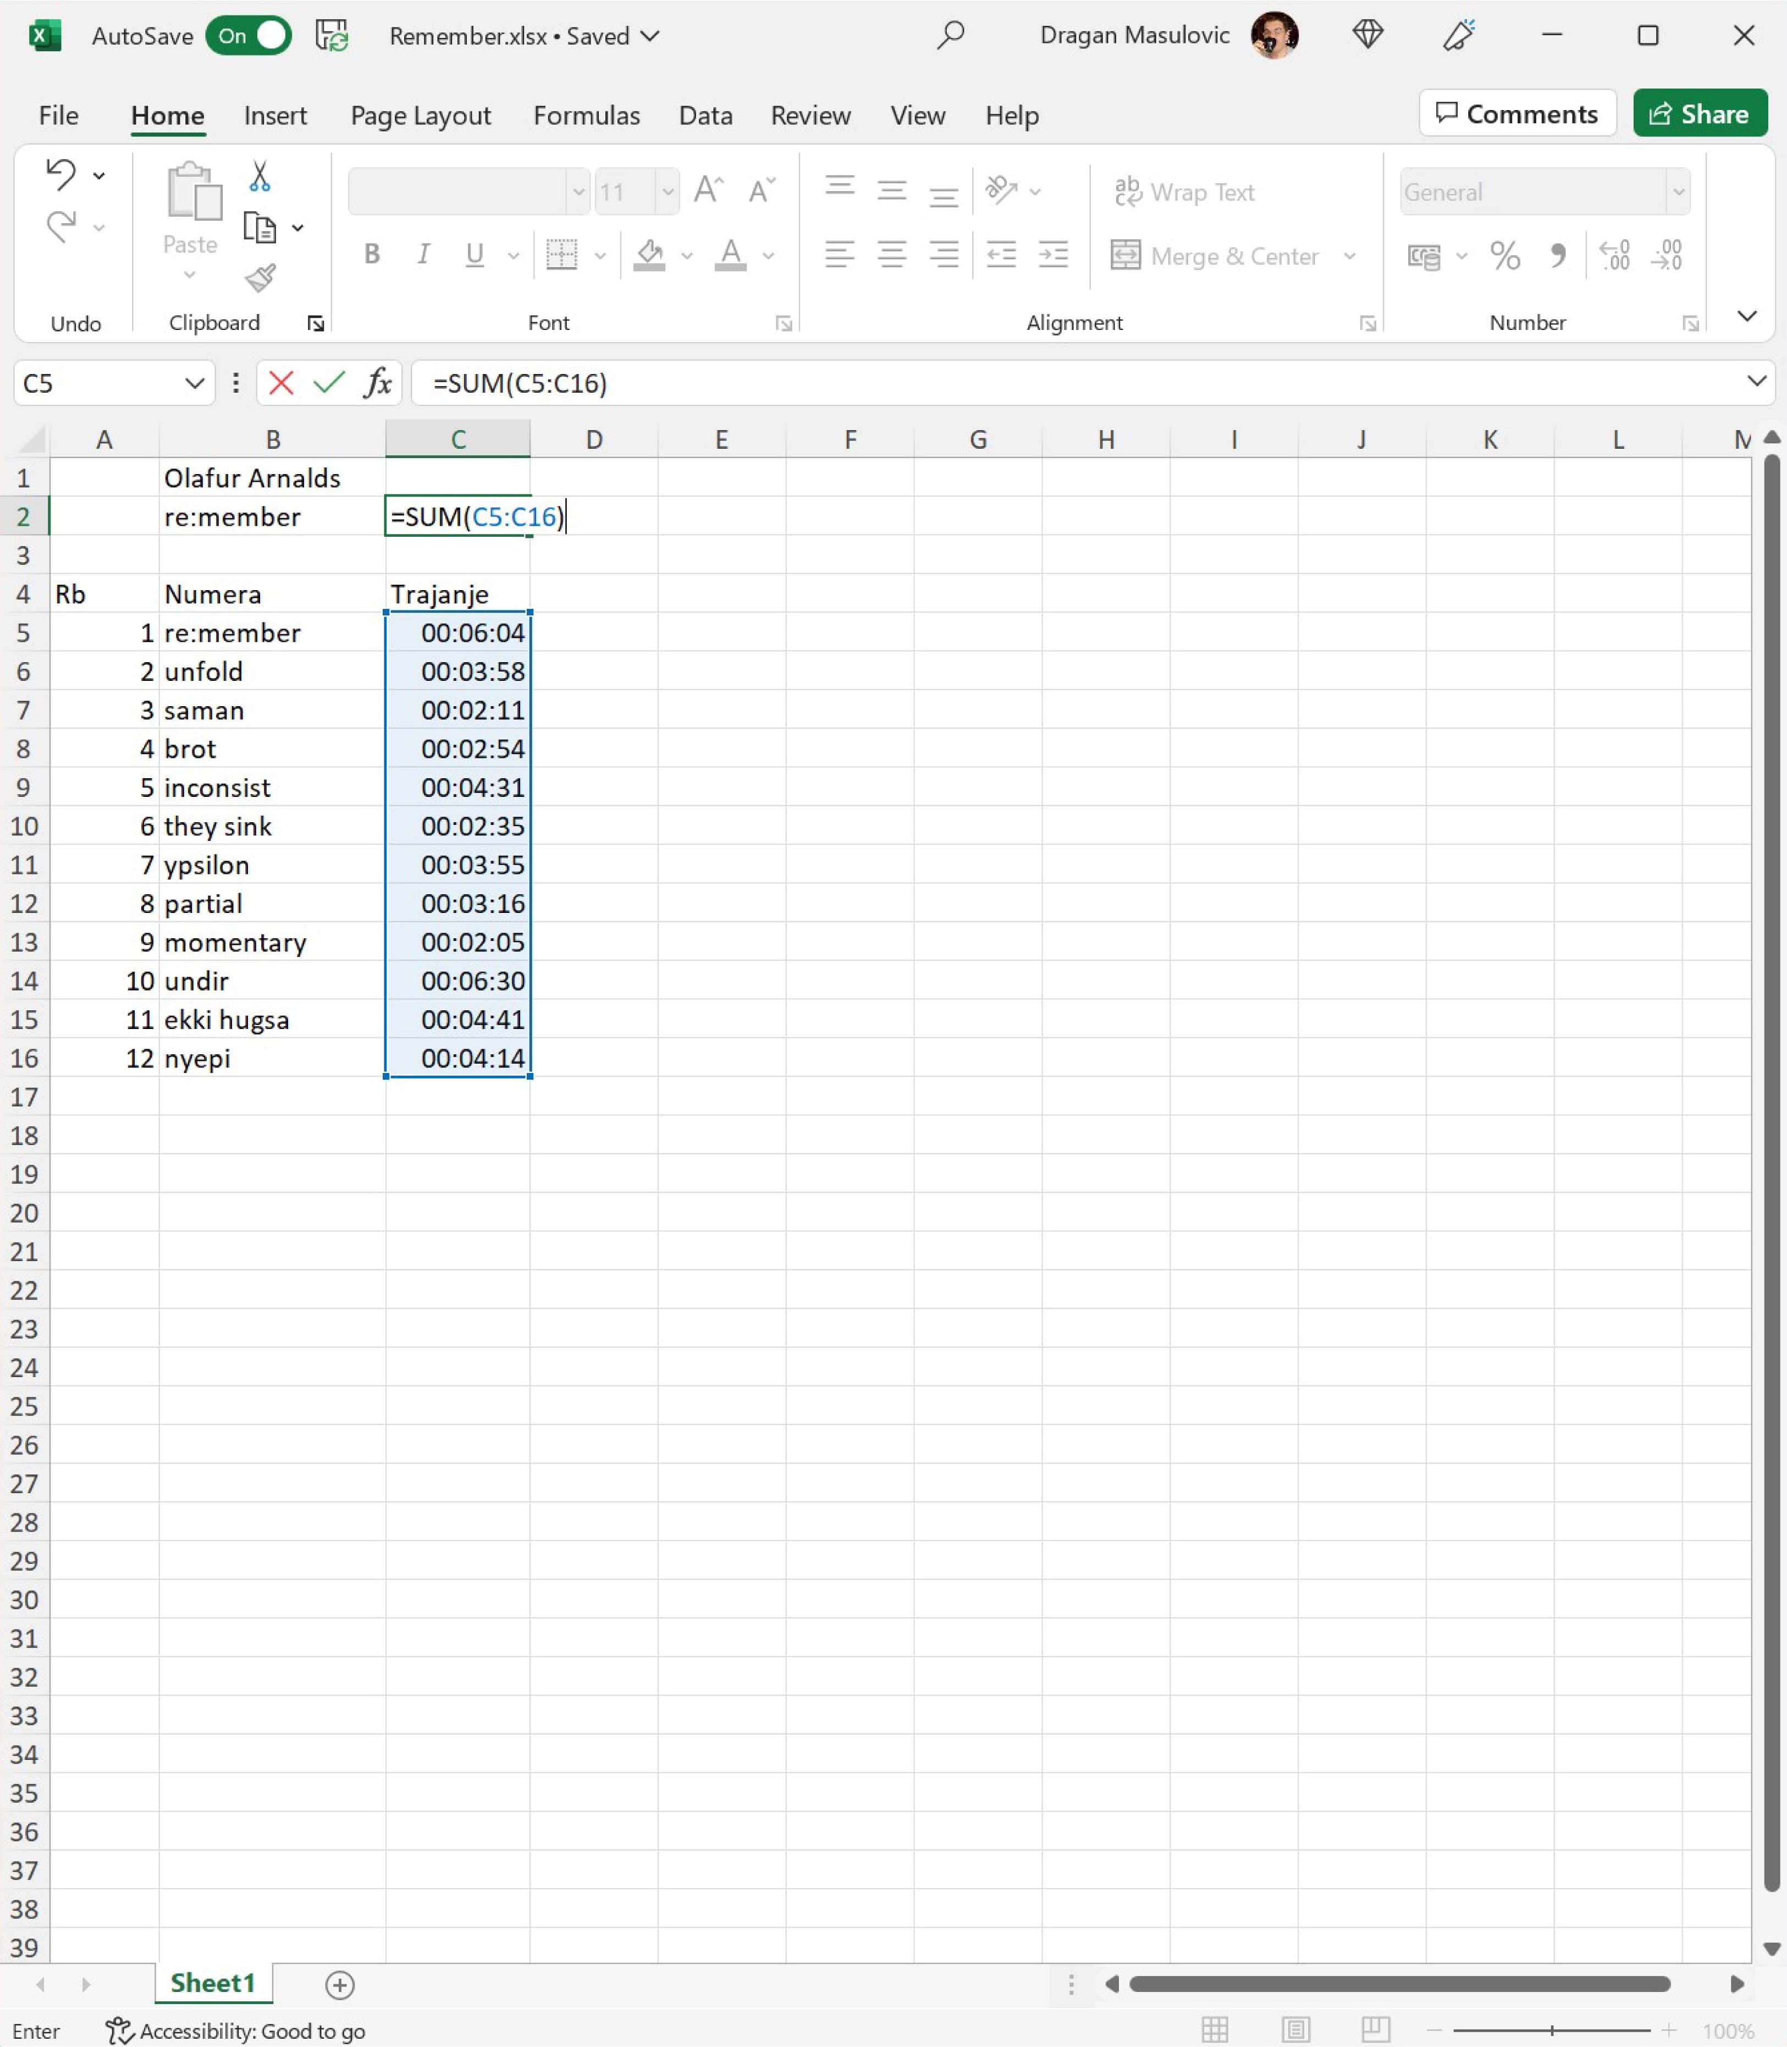Click the Share button
Image resolution: width=1787 pixels, height=2047 pixels.
click(x=1699, y=114)
